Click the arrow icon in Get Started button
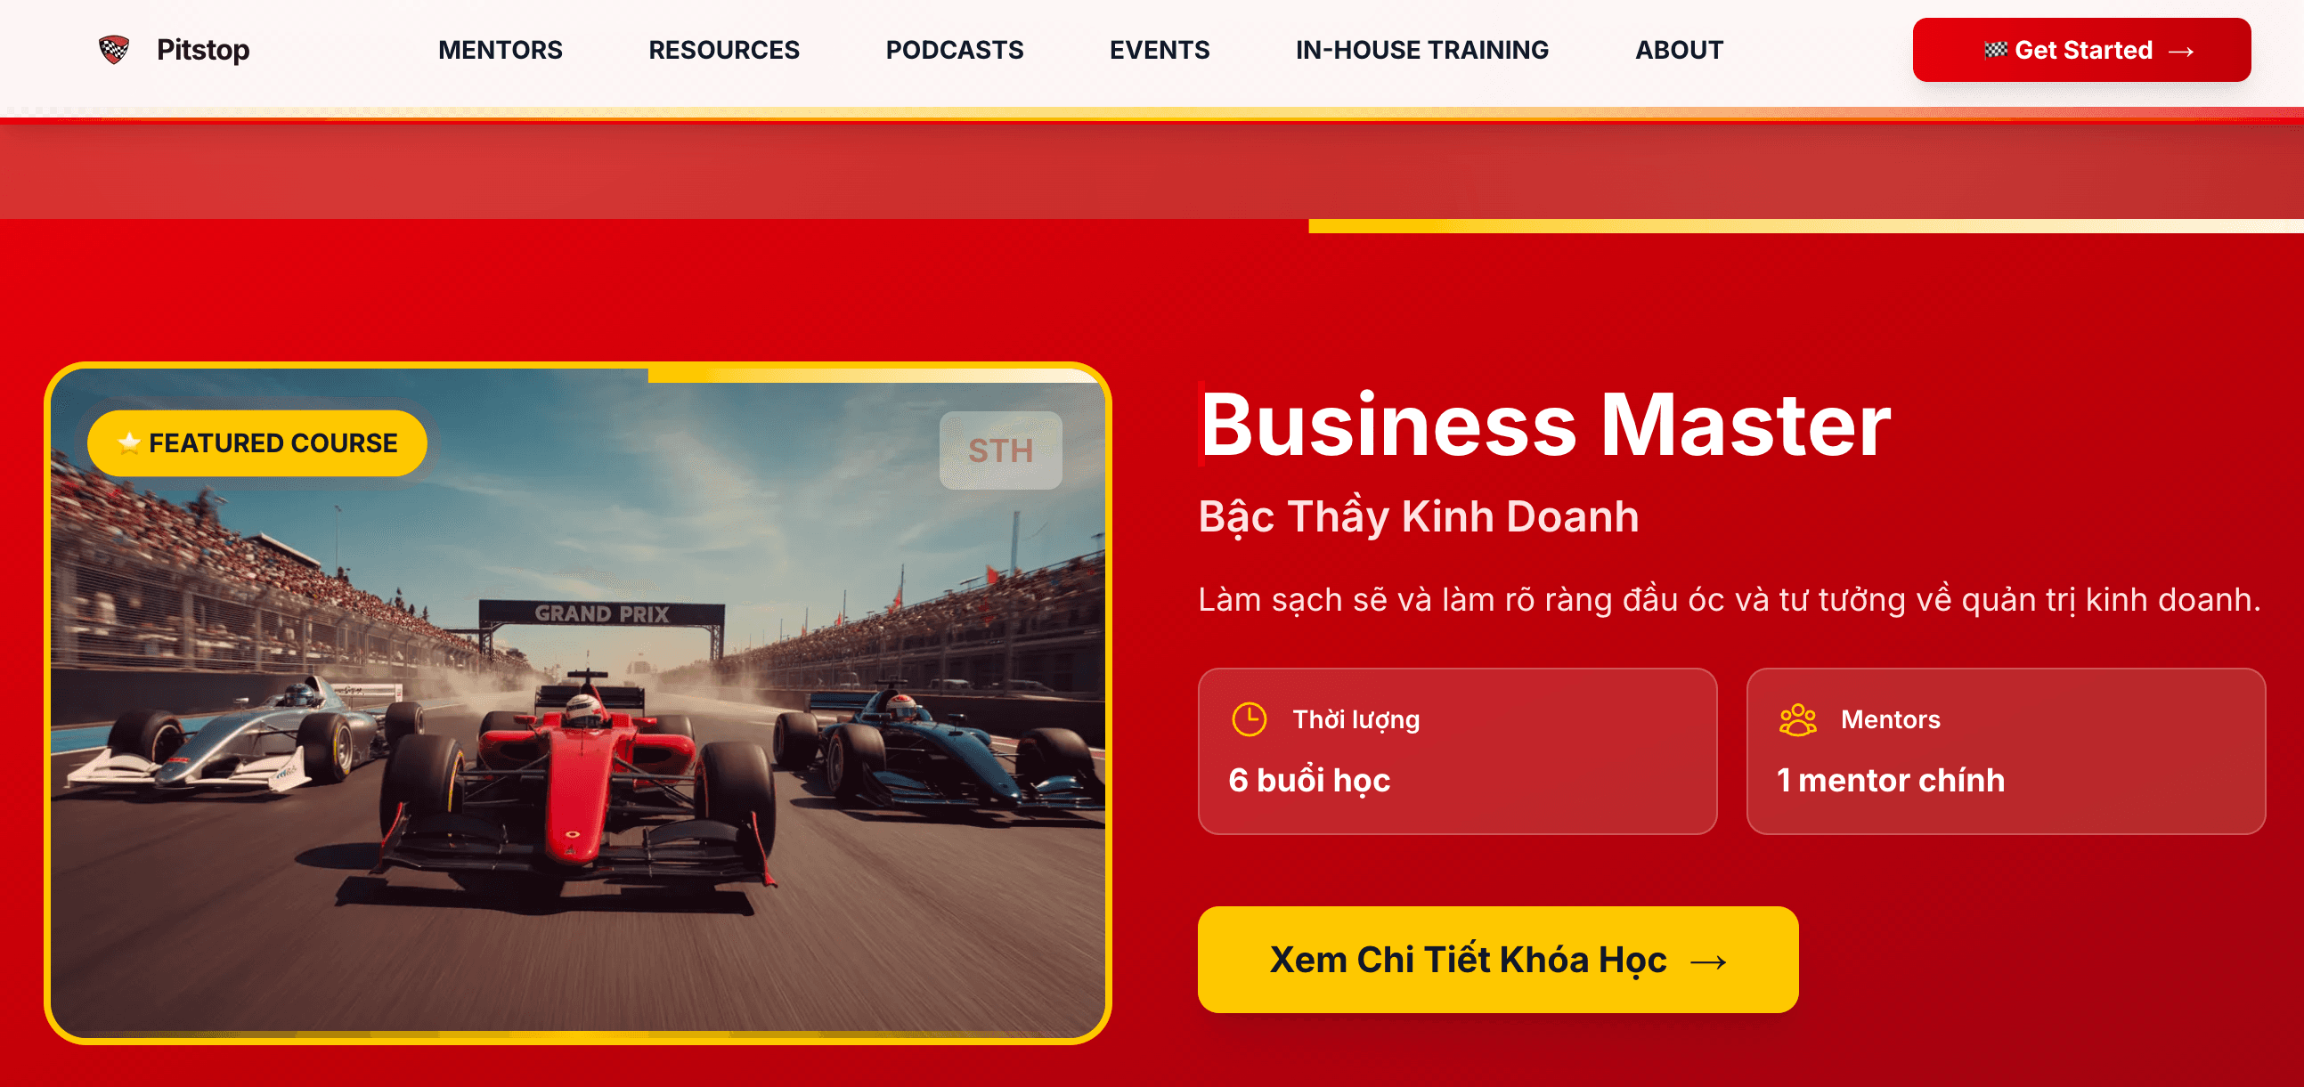 point(2180,51)
